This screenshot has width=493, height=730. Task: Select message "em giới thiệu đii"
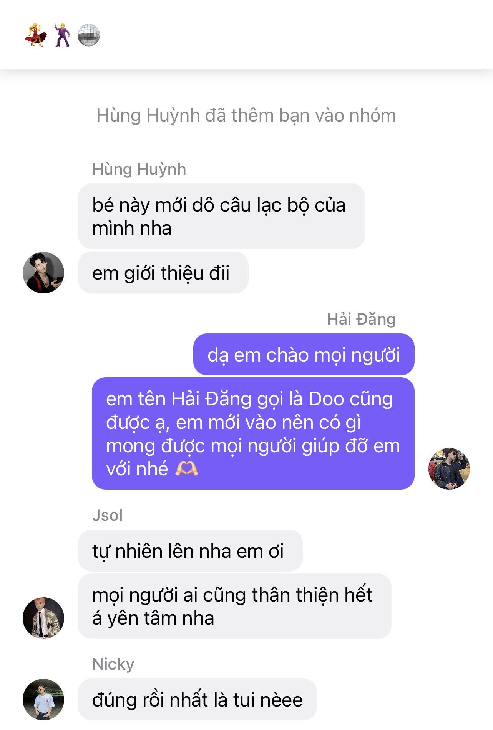click(x=163, y=273)
